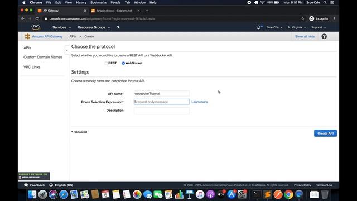Open Terminal from the dock

257,194
